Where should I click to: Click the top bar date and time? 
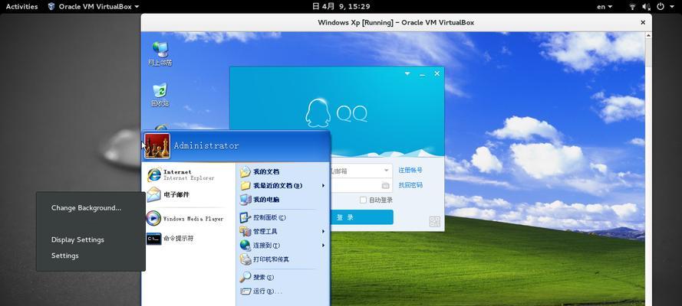(x=341, y=6)
